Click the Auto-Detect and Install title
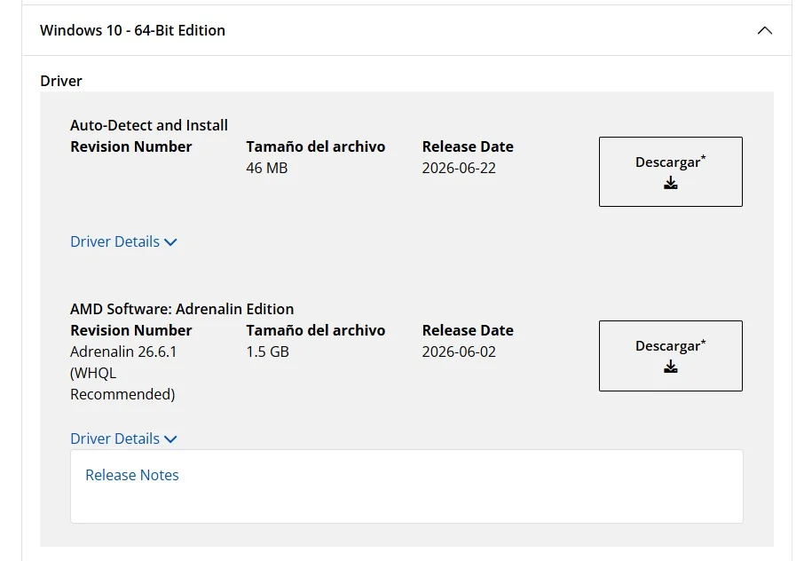This screenshot has width=796, height=561. click(x=149, y=125)
